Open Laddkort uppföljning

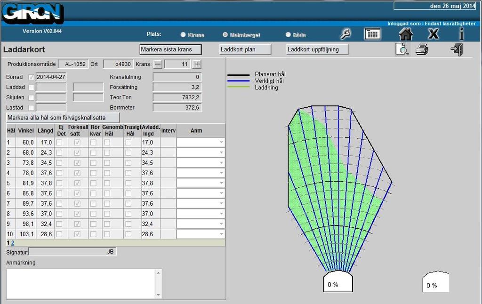(317, 49)
